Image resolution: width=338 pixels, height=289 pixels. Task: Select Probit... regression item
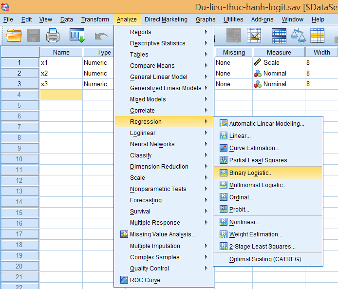coord(268,209)
